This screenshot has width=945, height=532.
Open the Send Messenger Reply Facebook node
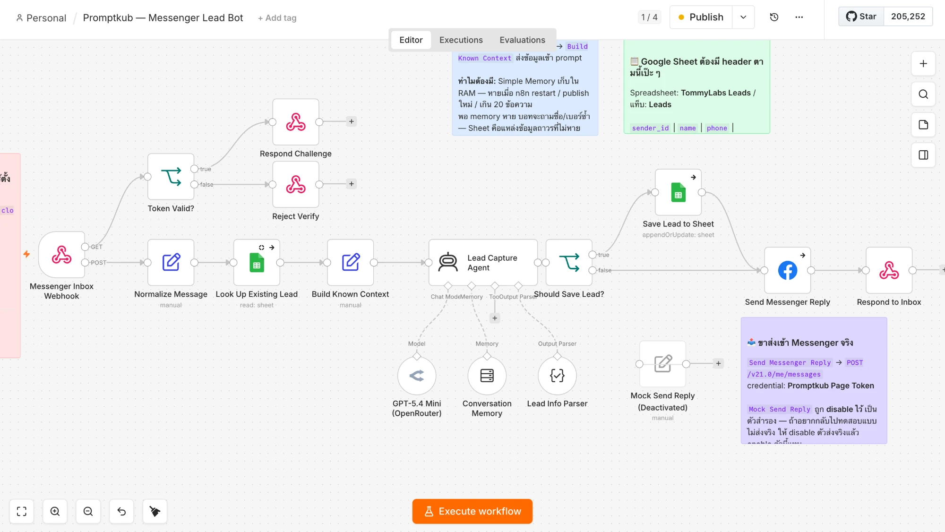(788, 270)
